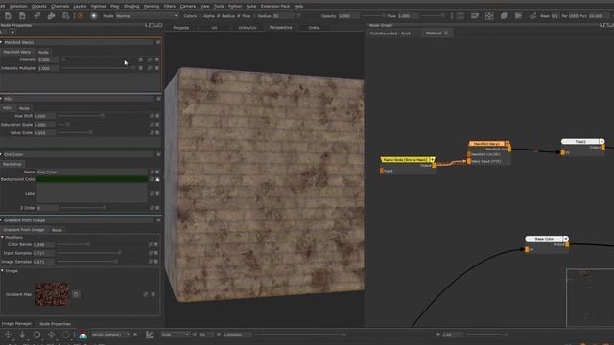The width and height of the screenshot is (614, 345).
Task: Click the pan tool icon in bottom toolbar
Action: 8,334
